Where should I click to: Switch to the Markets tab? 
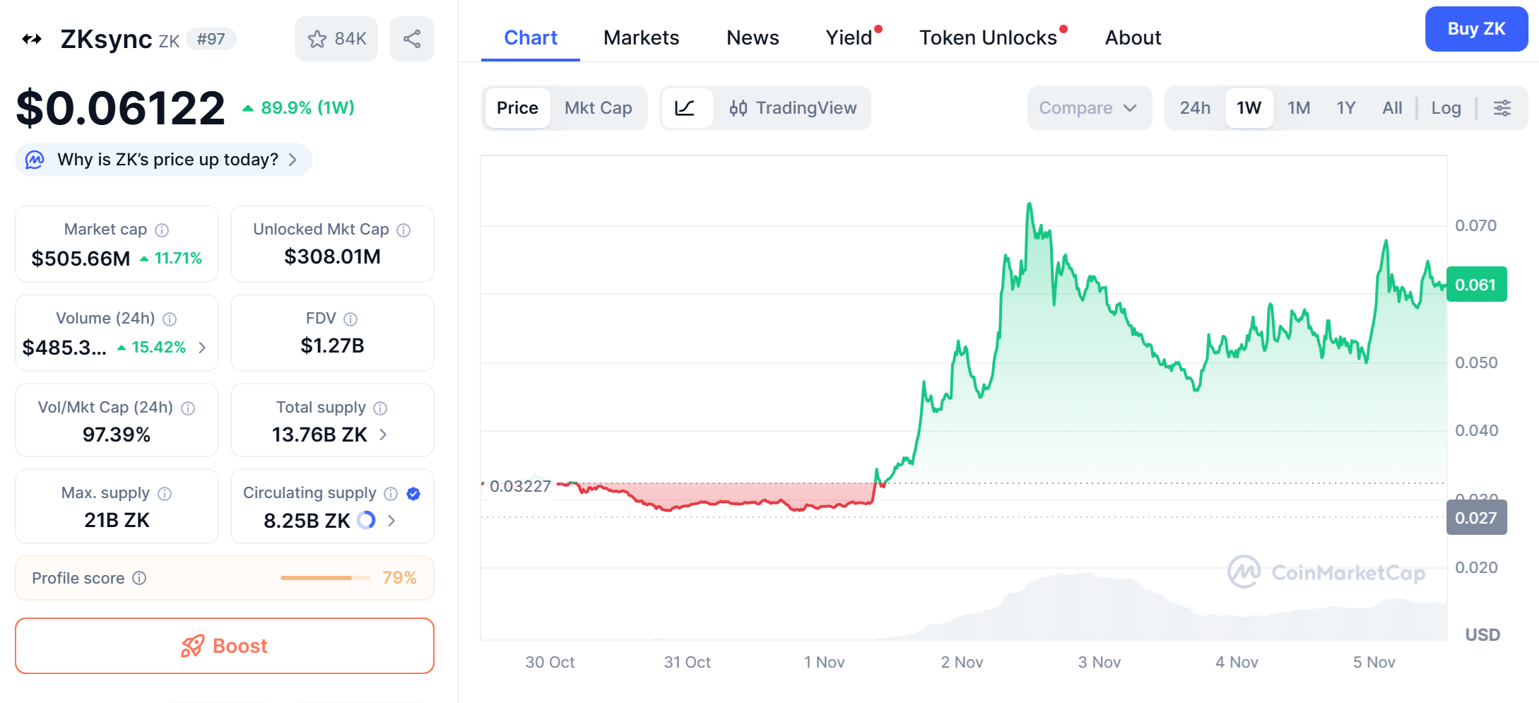[641, 37]
